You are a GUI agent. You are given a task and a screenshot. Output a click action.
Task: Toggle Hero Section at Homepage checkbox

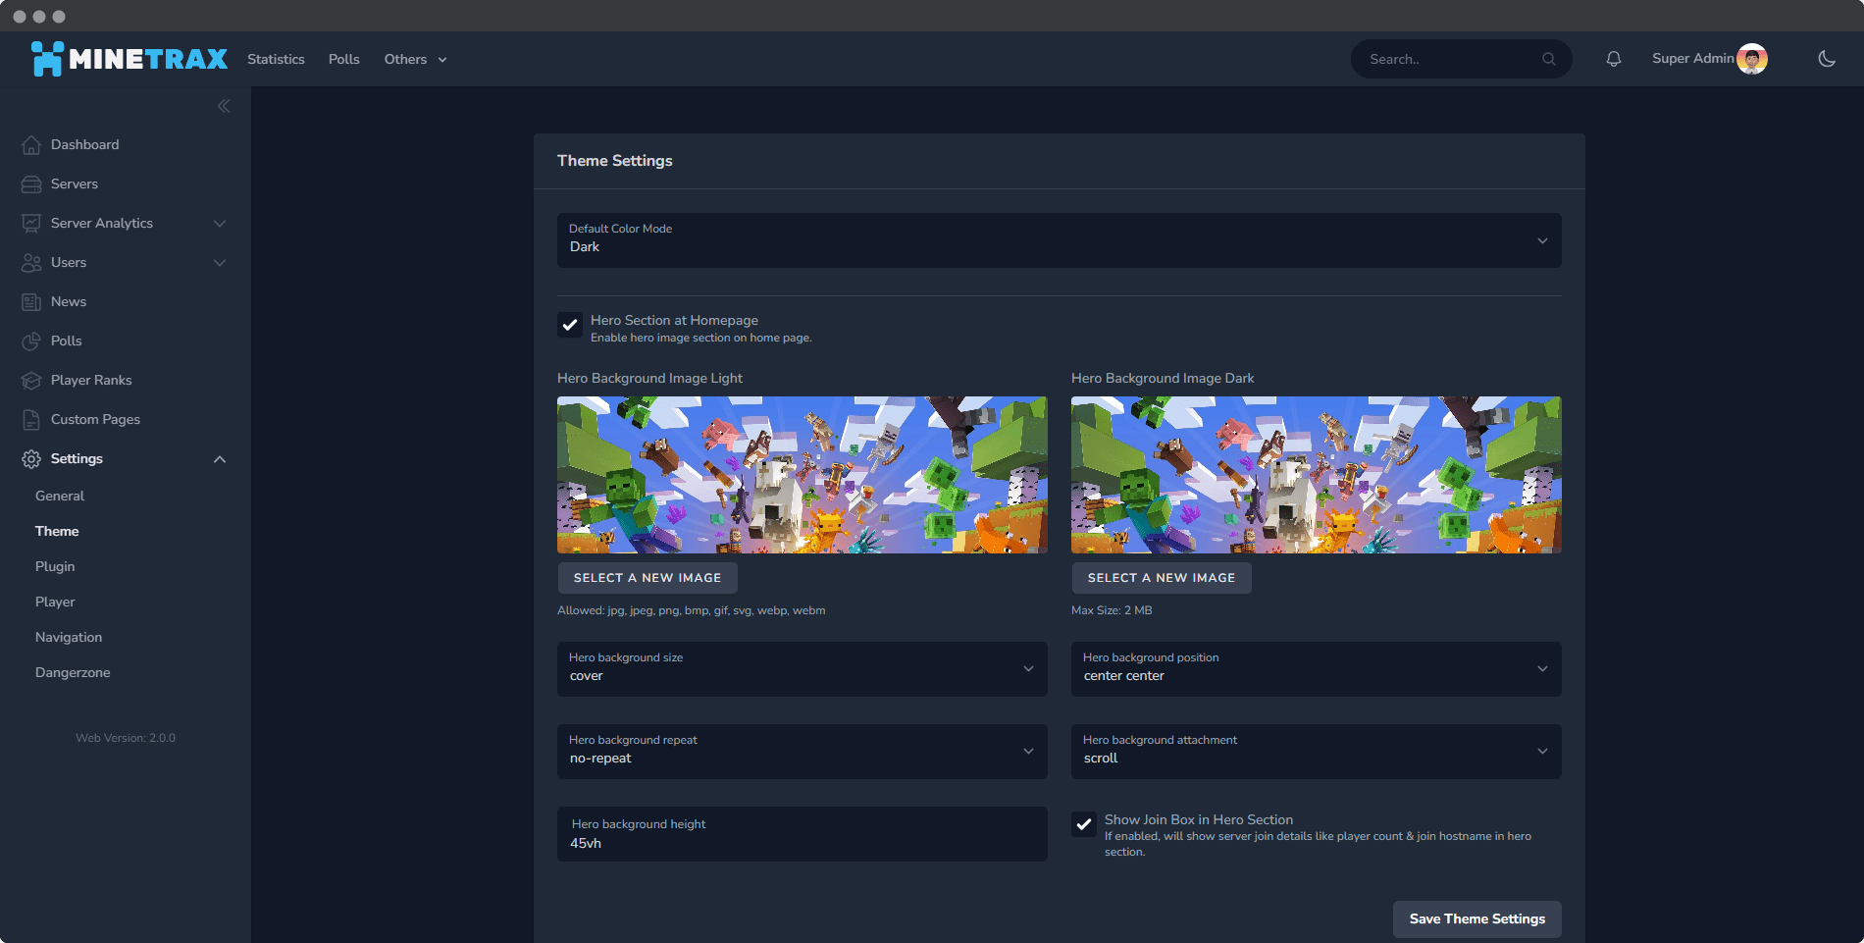pos(570,325)
